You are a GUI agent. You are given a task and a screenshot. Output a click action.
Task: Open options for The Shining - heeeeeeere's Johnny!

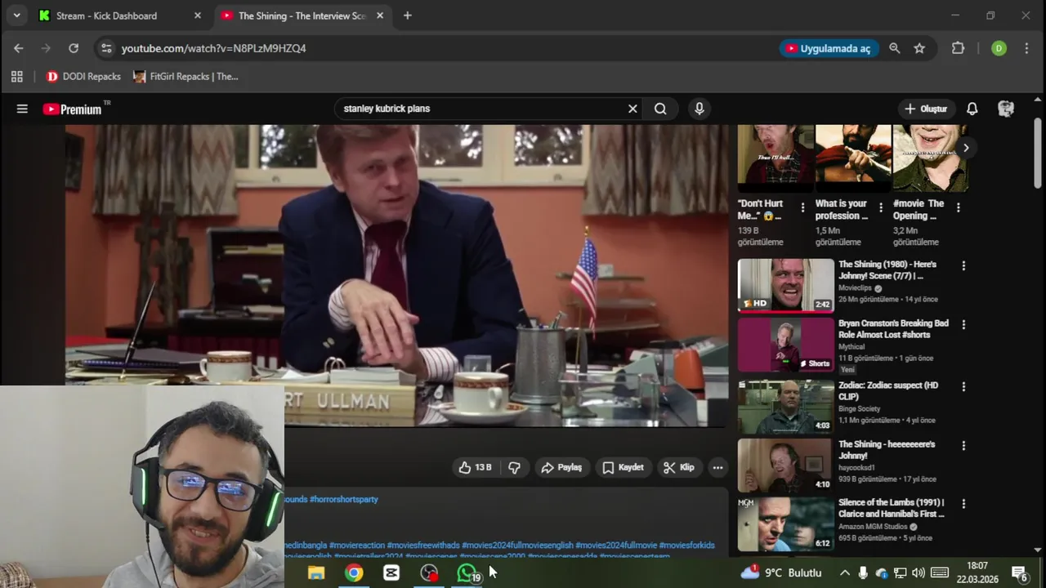point(963,446)
